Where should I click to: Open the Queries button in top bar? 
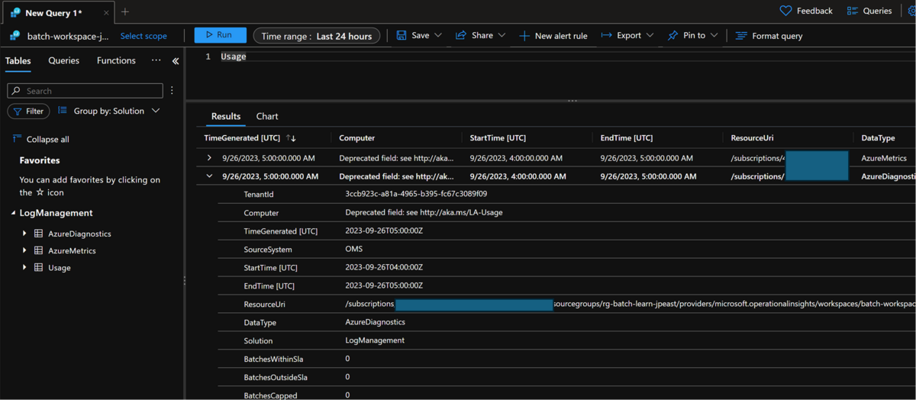(869, 11)
